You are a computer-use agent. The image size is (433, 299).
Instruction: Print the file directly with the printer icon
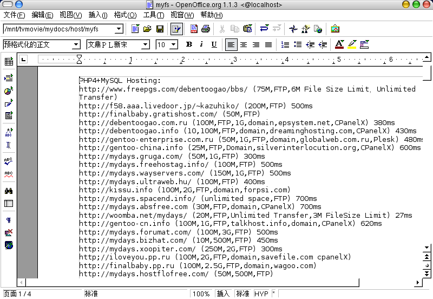coord(206,29)
